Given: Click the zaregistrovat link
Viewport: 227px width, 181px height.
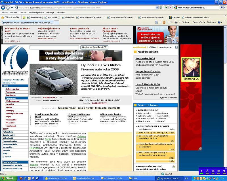Looking at the screenshot, I should [165, 47].
